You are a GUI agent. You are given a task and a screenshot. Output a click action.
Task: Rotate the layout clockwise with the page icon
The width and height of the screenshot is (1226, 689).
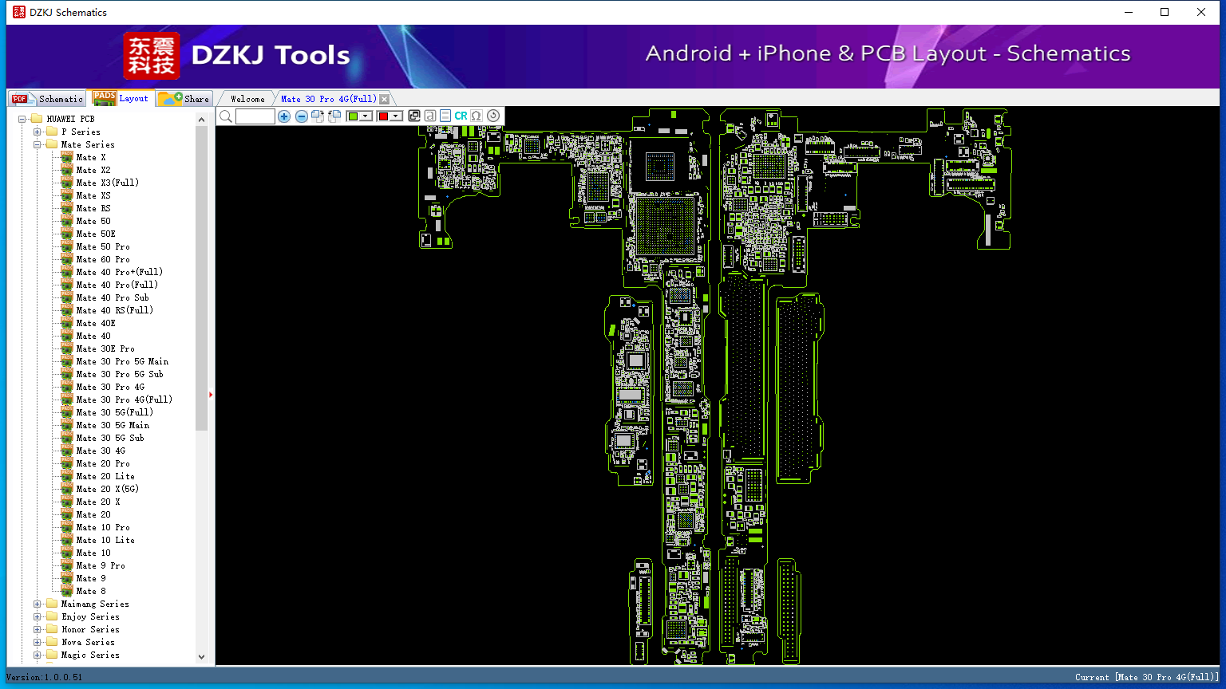click(x=318, y=116)
